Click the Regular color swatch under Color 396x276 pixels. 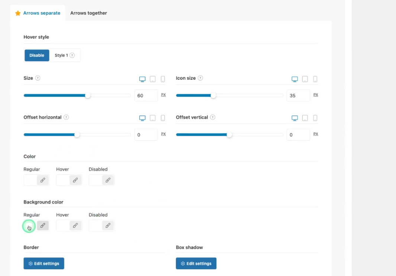(x=30, y=180)
